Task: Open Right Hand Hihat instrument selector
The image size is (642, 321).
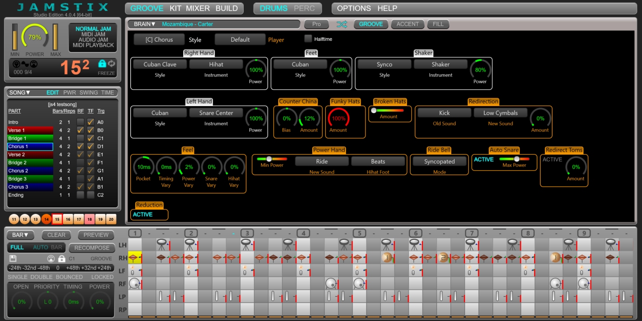Action: pos(216,64)
